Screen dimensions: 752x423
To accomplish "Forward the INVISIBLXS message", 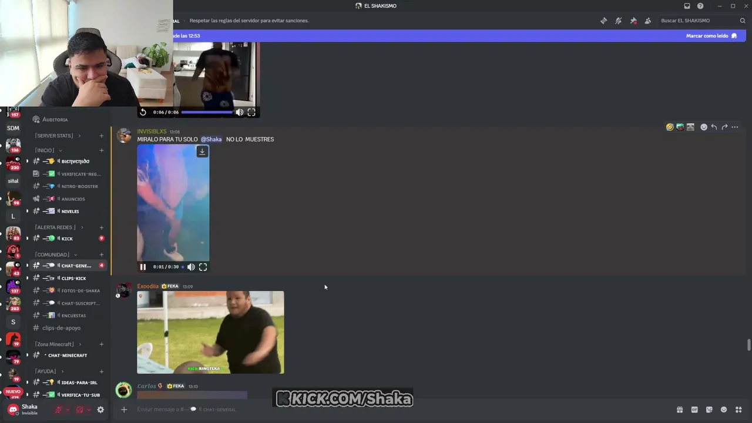I will pyautogui.click(x=724, y=127).
